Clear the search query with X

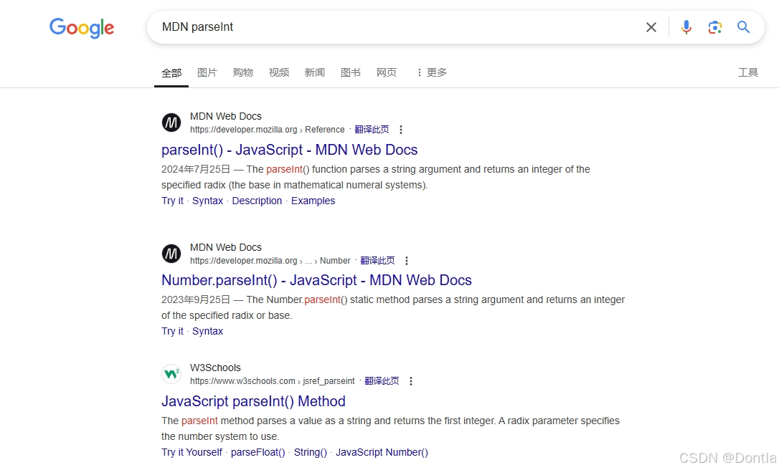click(651, 27)
